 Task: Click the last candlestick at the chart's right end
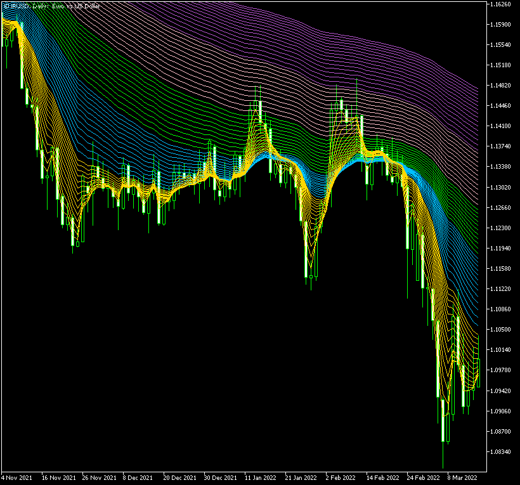479,373
